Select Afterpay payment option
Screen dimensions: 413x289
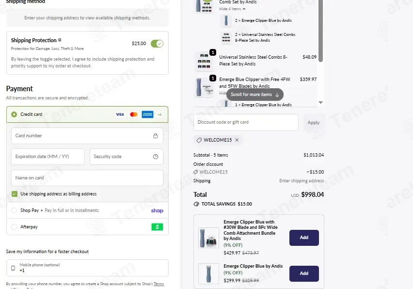(x=14, y=227)
